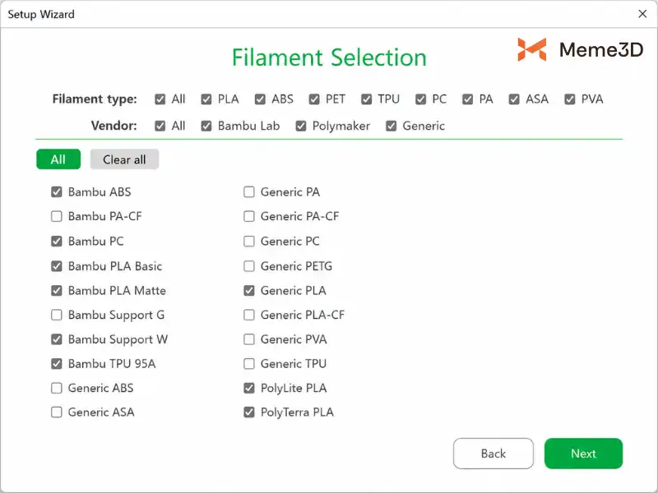Select all filaments with the green All button

point(58,159)
